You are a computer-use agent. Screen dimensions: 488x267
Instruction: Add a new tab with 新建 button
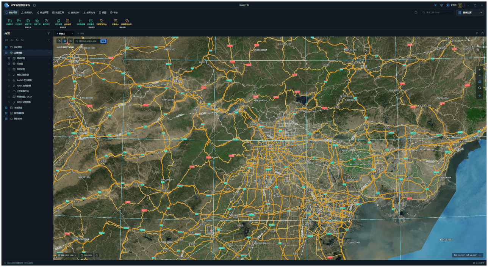coord(81,33)
